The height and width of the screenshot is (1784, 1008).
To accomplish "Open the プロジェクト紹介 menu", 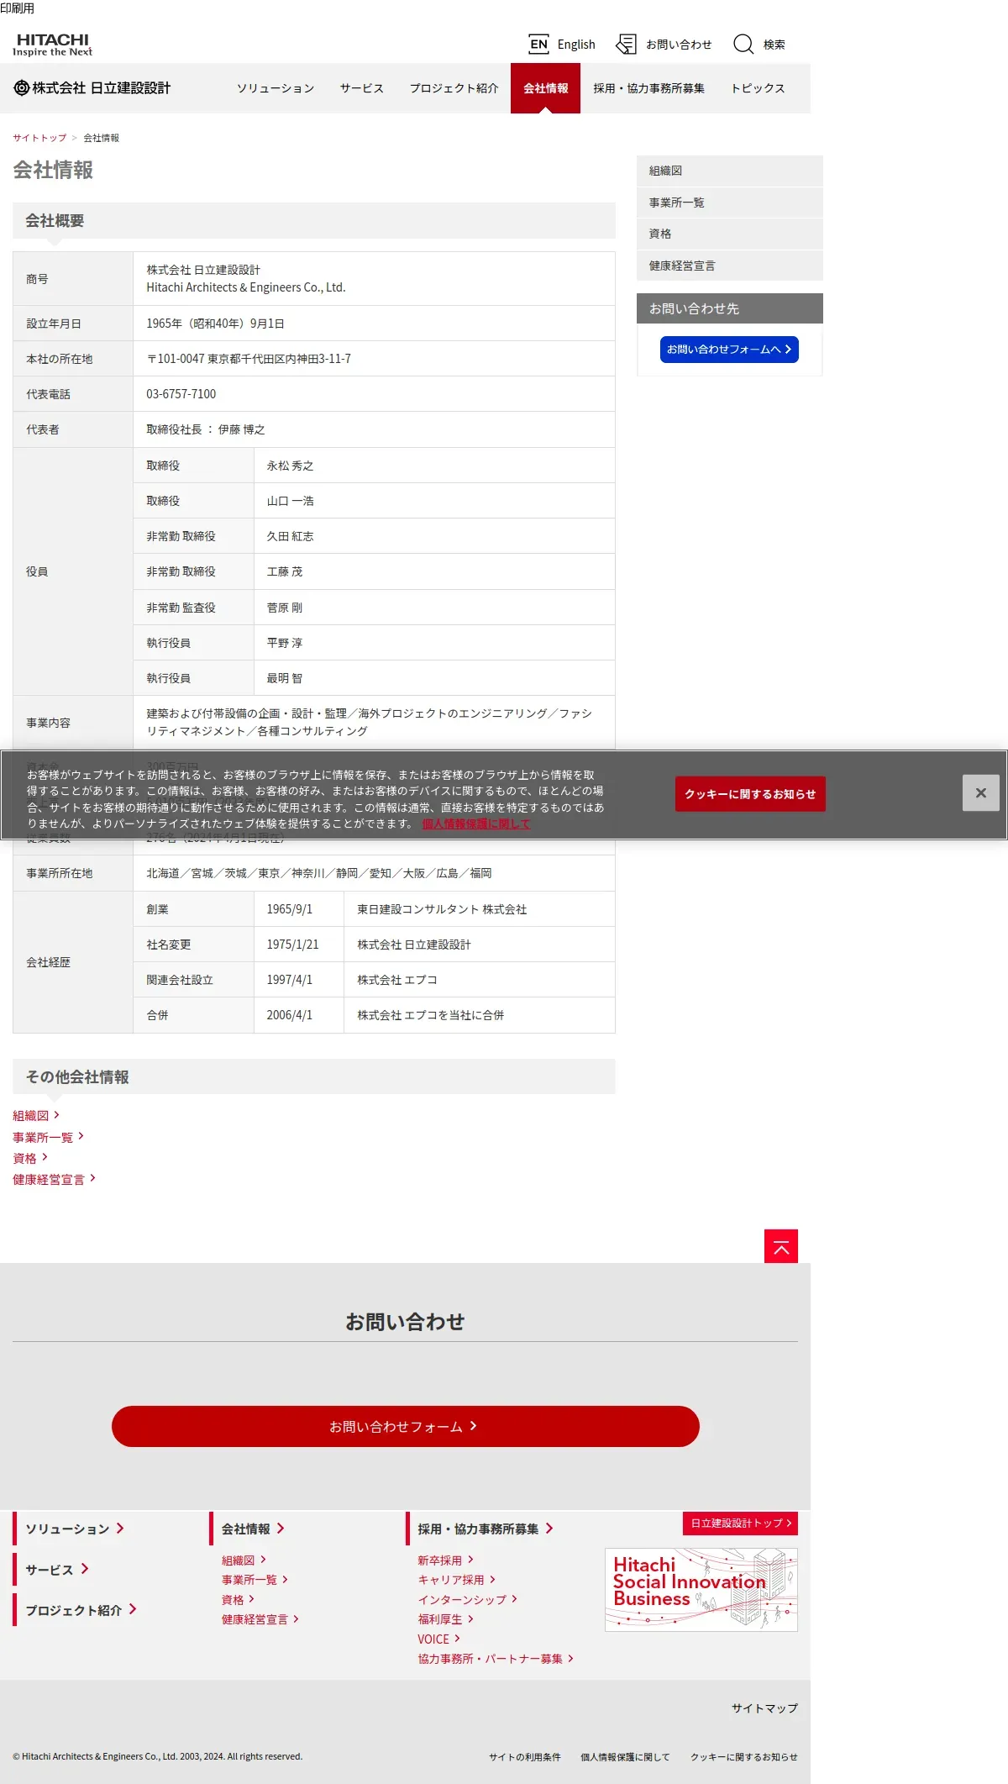I will coord(454,88).
